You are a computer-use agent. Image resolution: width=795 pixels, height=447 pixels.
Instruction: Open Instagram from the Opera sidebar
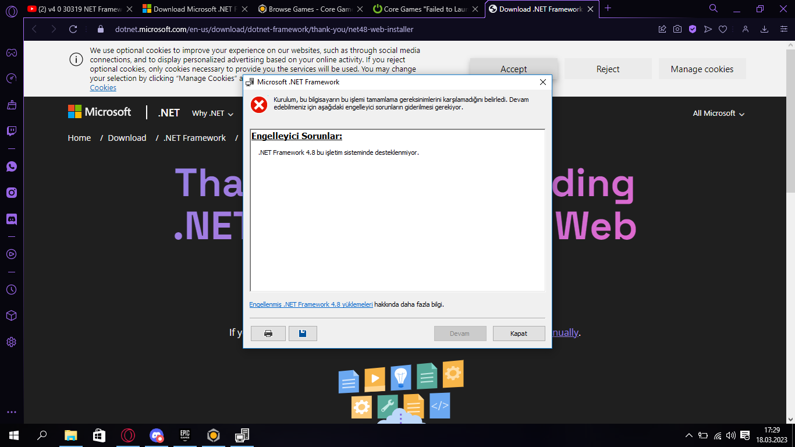(11, 193)
